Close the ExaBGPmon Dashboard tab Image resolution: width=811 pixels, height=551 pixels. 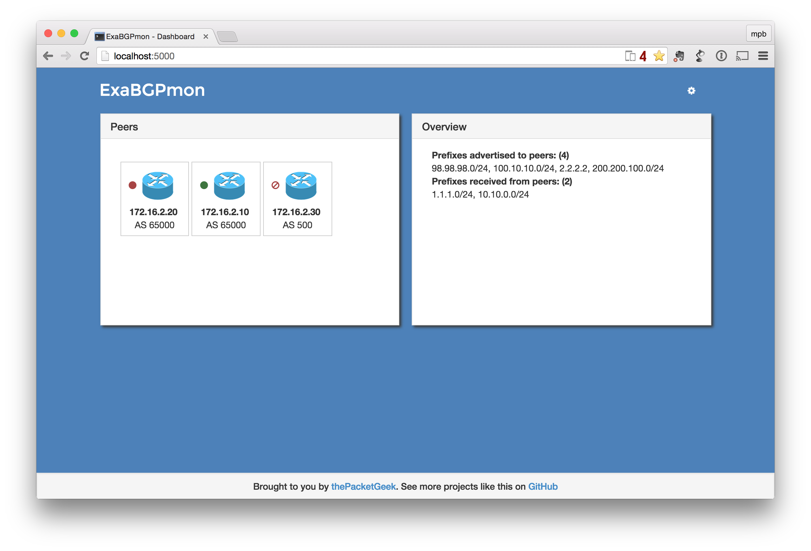click(x=206, y=37)
